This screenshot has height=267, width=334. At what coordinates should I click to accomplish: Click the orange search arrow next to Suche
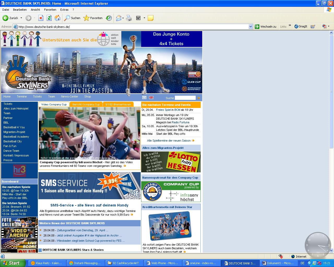tap(199, 98)
